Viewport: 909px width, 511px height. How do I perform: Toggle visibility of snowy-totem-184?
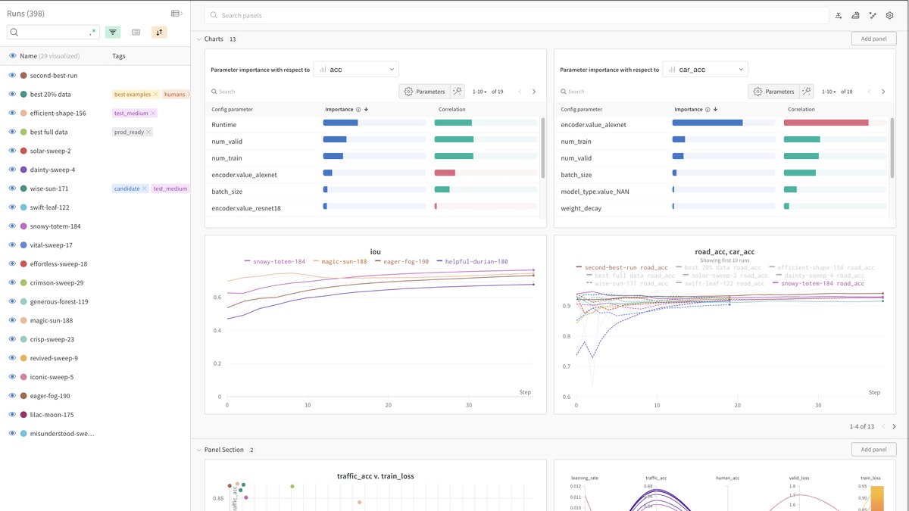[x=12, y=226]
